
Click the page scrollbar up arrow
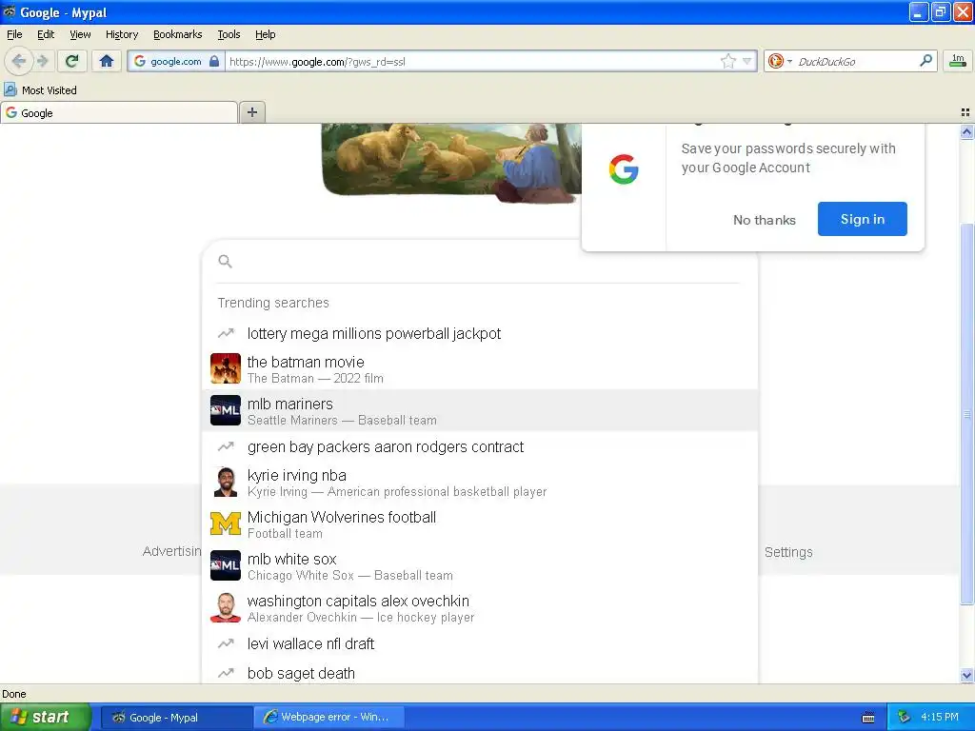point(966,131)
